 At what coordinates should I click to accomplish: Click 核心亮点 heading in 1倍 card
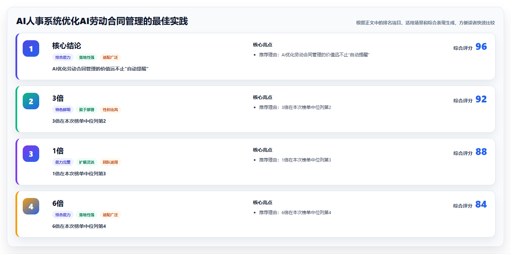click(x=263, y=150)
